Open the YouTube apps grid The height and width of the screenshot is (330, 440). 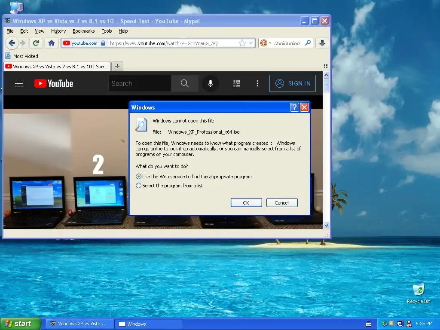[237, 83]
